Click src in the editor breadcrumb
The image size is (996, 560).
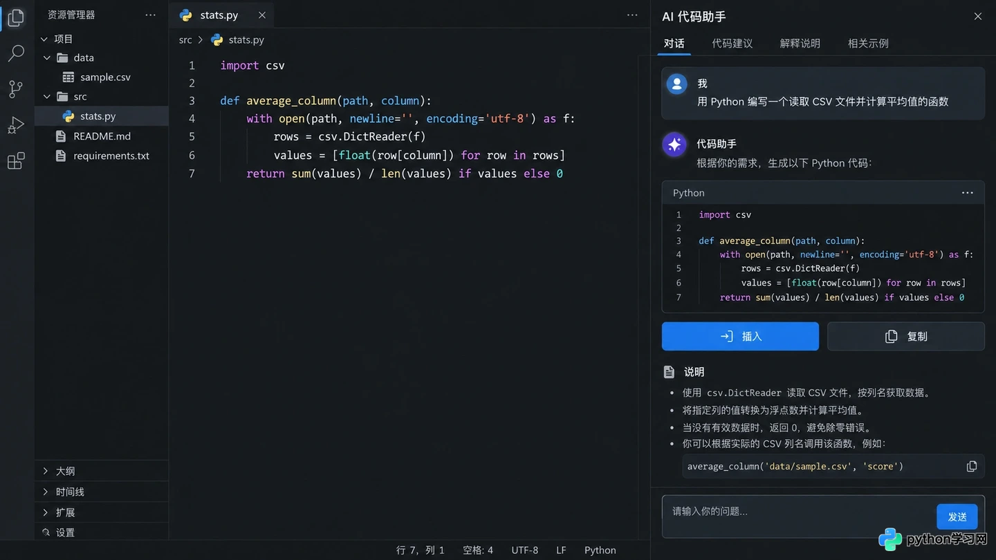pyautogui.click(x=185, y=40)
